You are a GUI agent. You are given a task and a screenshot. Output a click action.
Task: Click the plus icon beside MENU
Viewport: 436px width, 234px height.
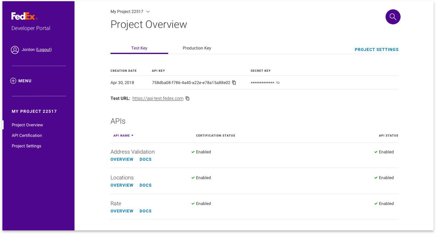[x=13, y=81]
